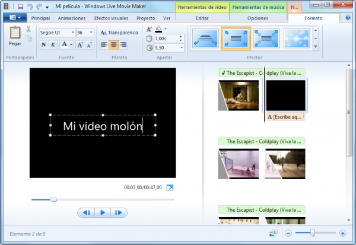Click the preview seek slider handle
This screenshot has width=356, height=245.
[53, 199]
